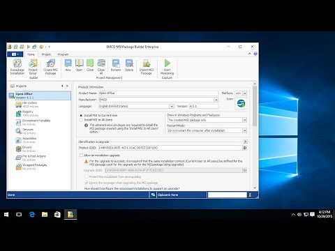
Task: Click the Product Name input field
Action: tap(158, 93)
